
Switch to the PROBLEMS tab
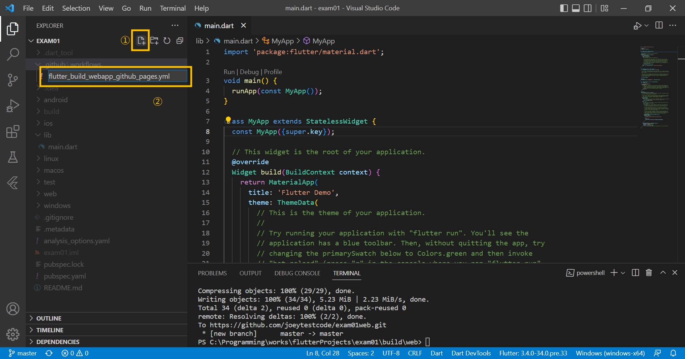[212, 273]
